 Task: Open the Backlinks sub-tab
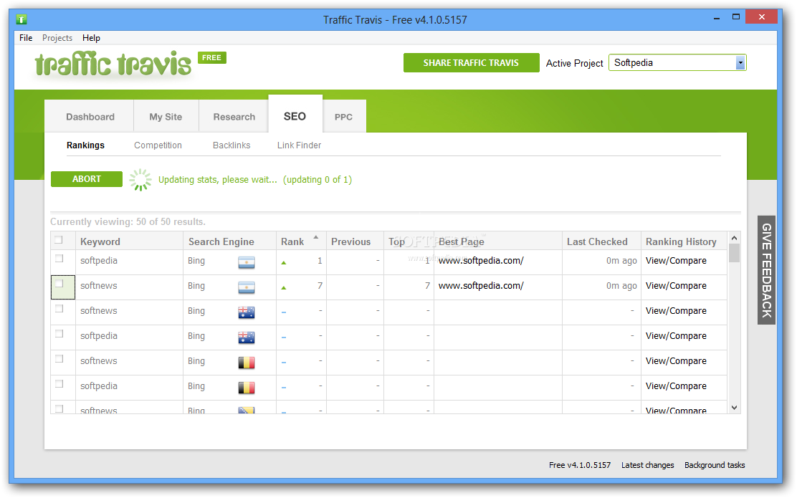coord(232,145)
